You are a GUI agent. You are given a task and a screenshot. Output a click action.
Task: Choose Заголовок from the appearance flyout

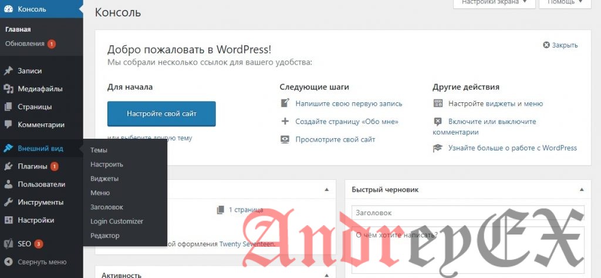click(107, 207)
